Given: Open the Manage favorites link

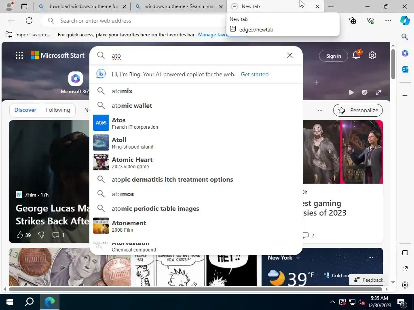Looking at the screenshot, I should click(x=213, y=35).
